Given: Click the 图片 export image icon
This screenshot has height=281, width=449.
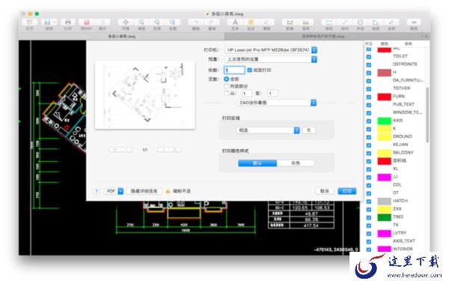Looking at the screenshot, I should point(103,22).
